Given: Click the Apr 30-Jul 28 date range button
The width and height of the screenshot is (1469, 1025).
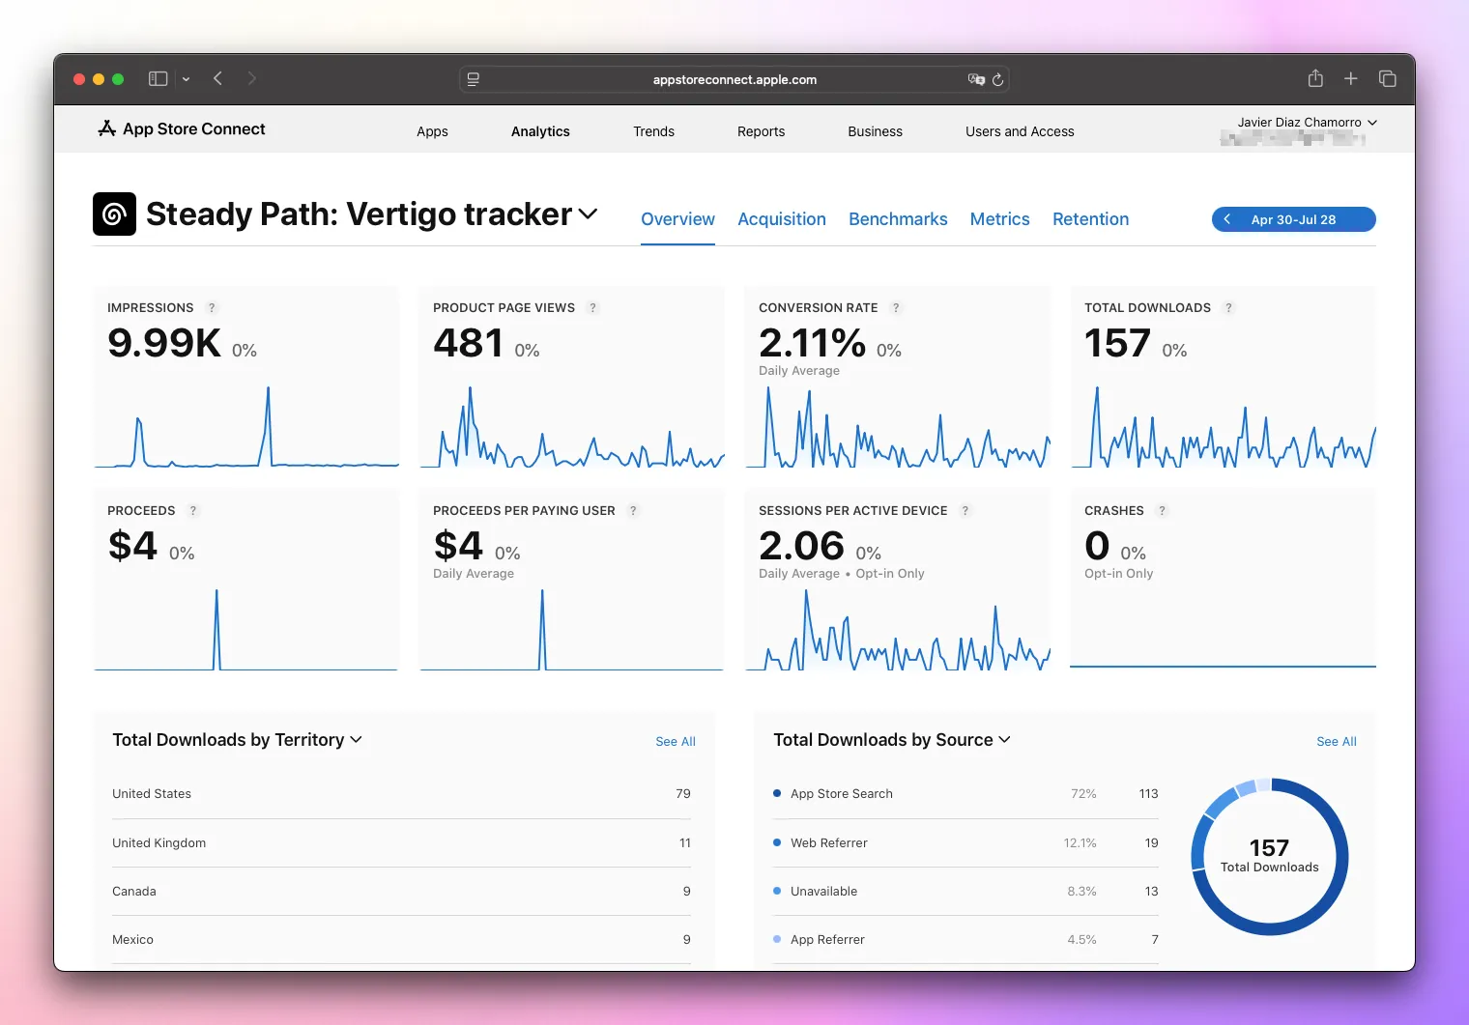Looking at the screenshot, I should 1293,219.
